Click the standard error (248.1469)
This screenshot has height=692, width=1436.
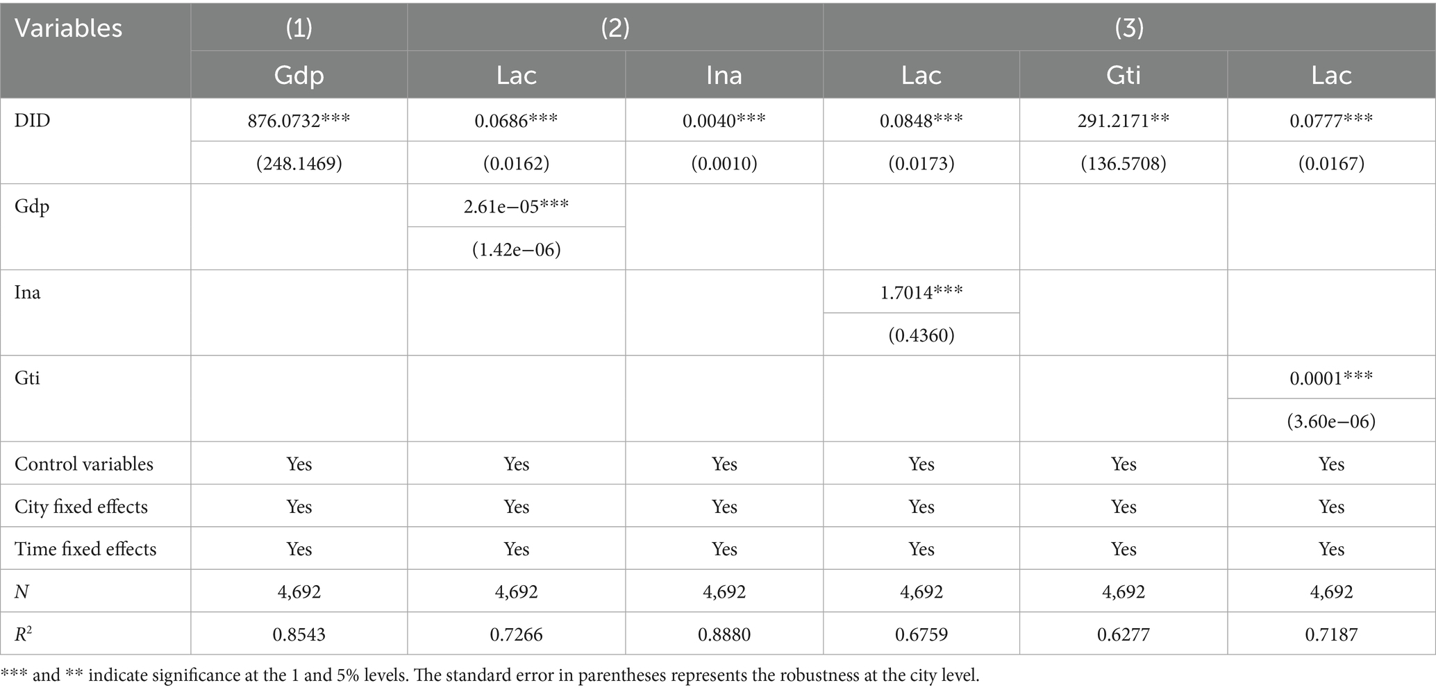[x=299, y=164]
